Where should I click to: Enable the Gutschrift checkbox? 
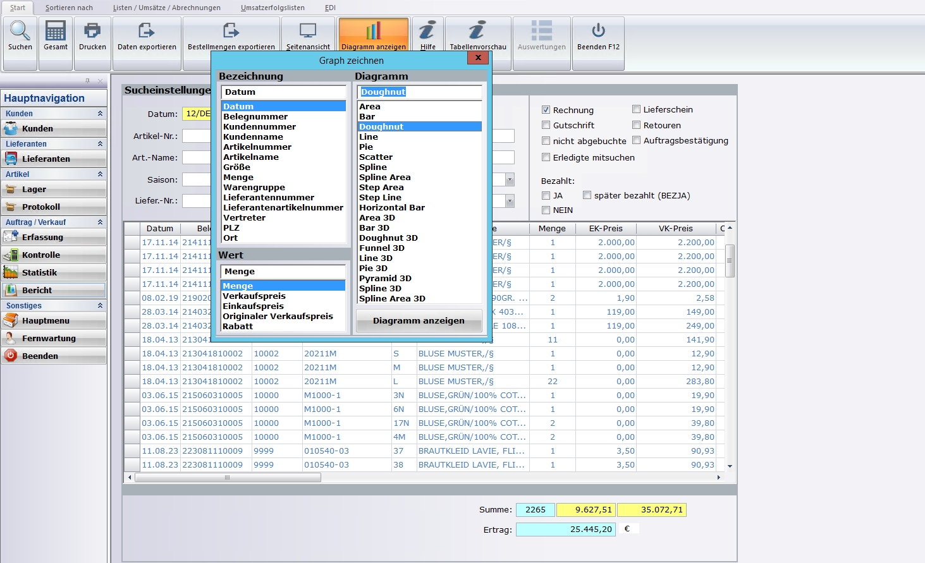tap(546, 125)
